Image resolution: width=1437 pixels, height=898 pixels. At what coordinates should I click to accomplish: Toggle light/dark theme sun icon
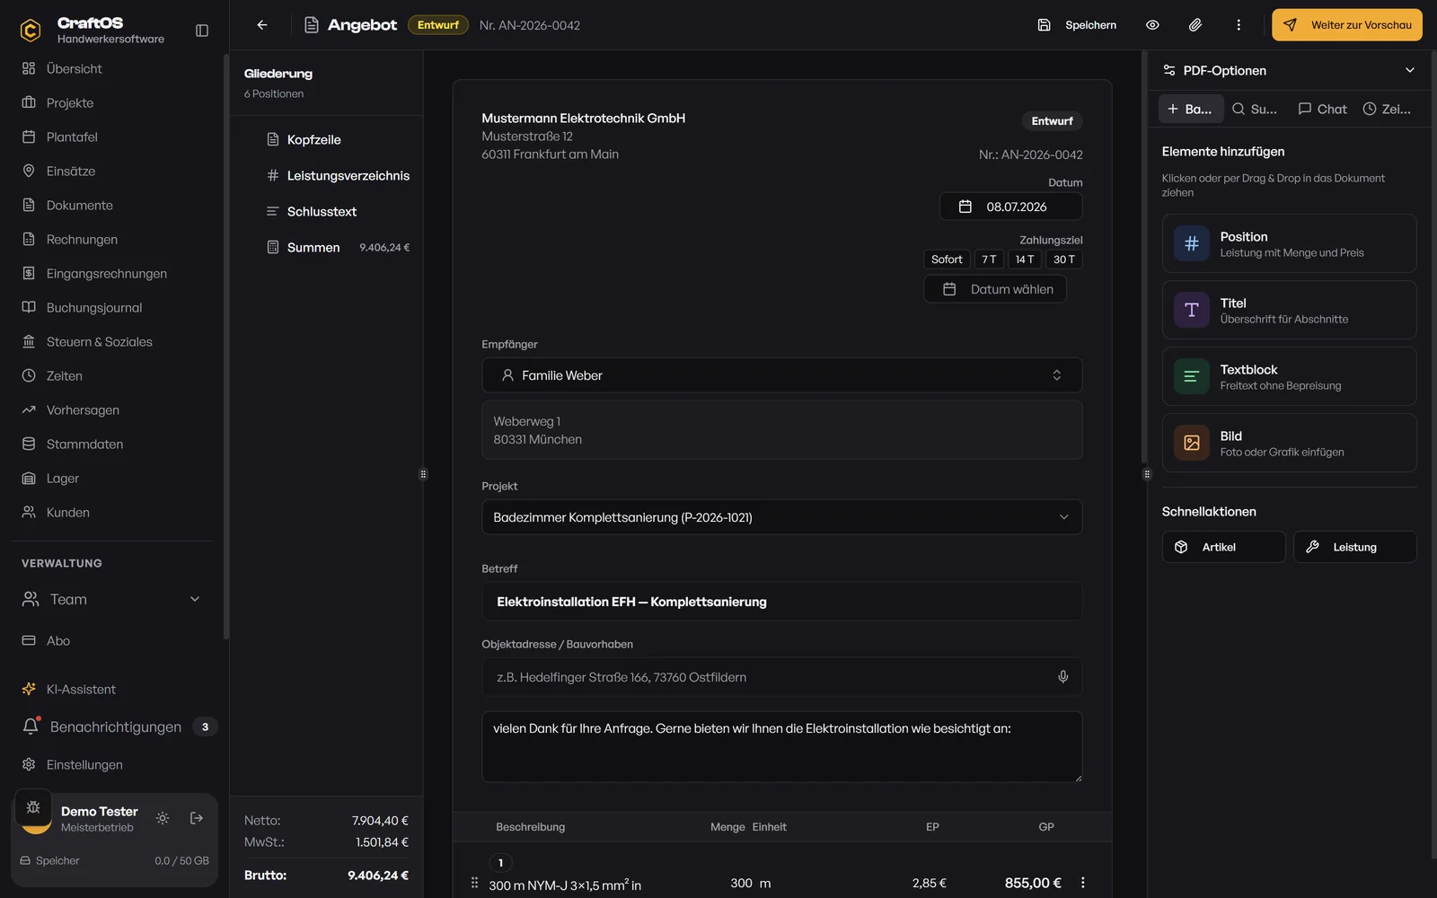coord(163,818)
